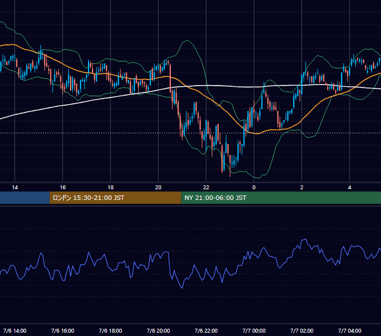381x336 pixels.
Task: Click hour label 22 on price chart axis
Action: 206,187
